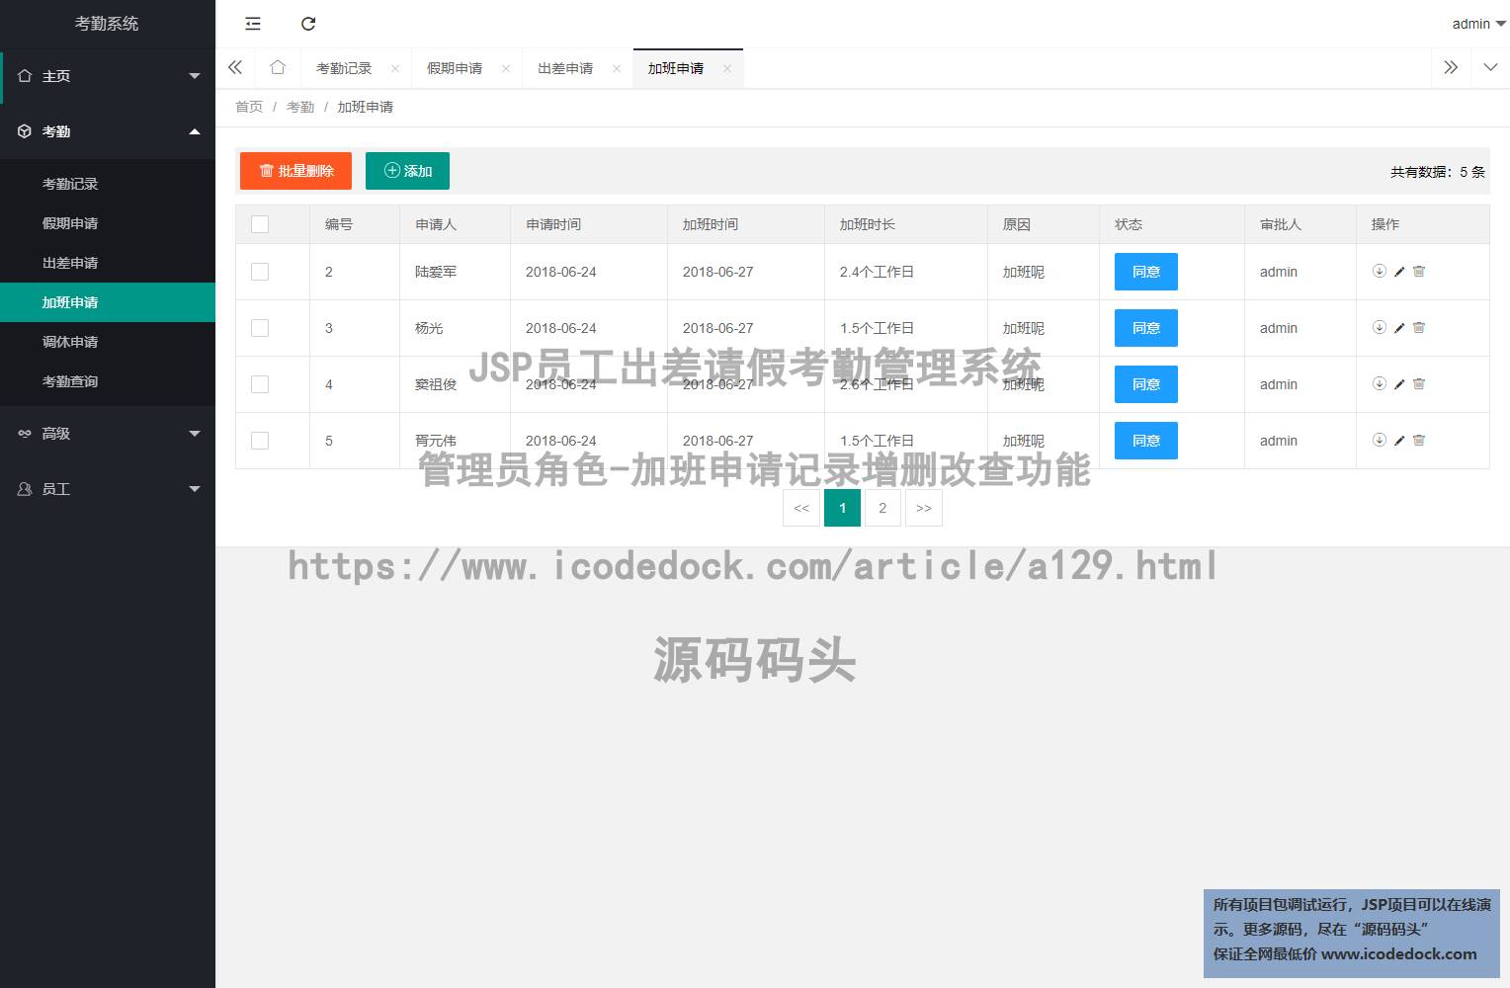Click the link icon beside 高级 in sidebar
The image size is (1510, 988).
coord(25,433)
